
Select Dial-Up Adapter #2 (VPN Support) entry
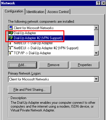click(x=38, y=38)
